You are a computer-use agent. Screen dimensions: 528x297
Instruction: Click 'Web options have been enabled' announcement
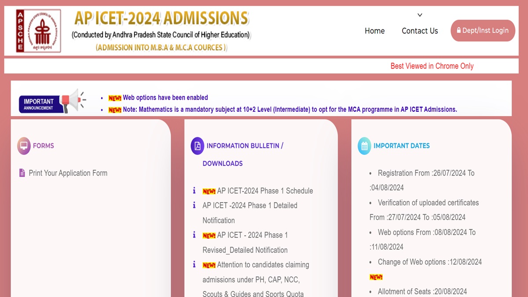pyautogui.click(x=165, y=98)
